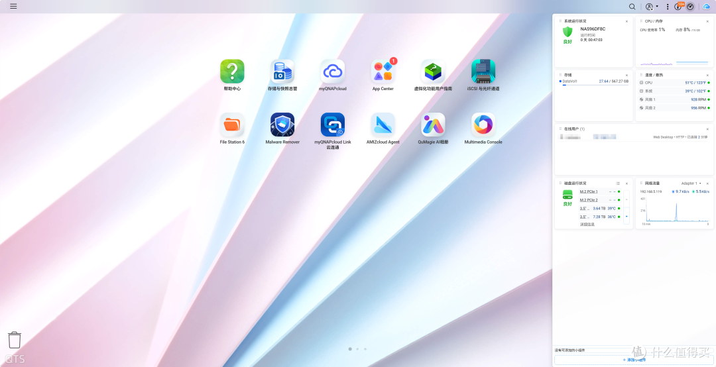Click 风扇 2 row 956 RPM
The width and height of the screenshot is (716, 367).
[x=674, y=108]
